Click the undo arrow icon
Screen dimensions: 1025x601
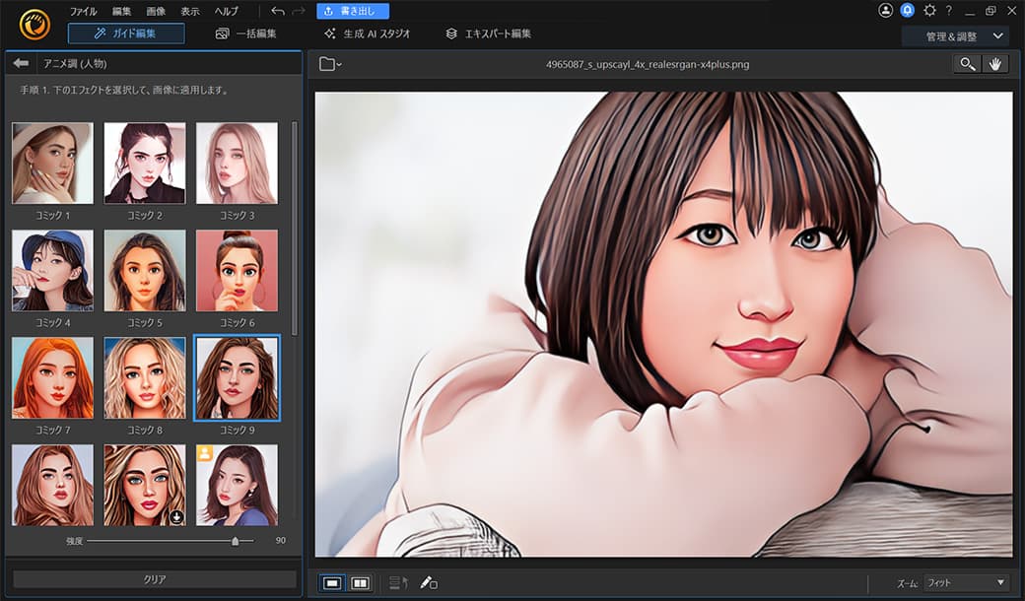click(x=277, y=11)
